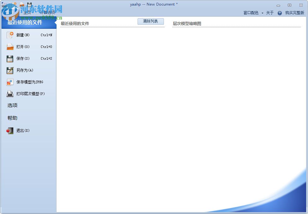Click the Save diskette icon in quick access toolbar

pyautogui.click(x=29, y=4)
